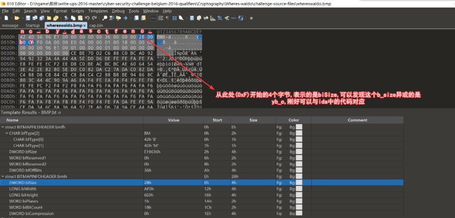
Task: Click the New file toolbar icon
Action: (6, 18)
